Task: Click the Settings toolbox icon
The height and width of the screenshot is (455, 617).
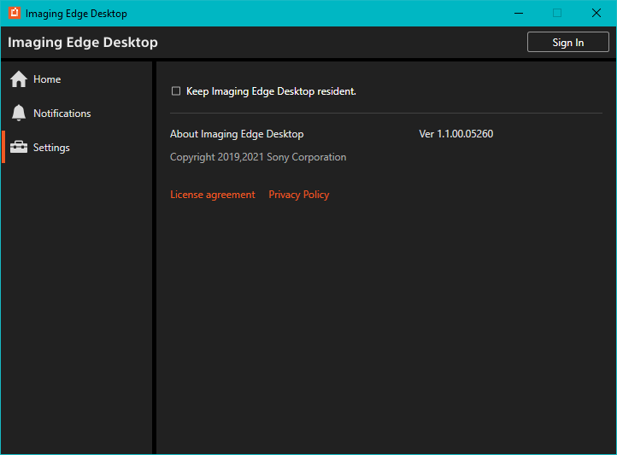Action: pyautogui.click(x=18, y=148)
